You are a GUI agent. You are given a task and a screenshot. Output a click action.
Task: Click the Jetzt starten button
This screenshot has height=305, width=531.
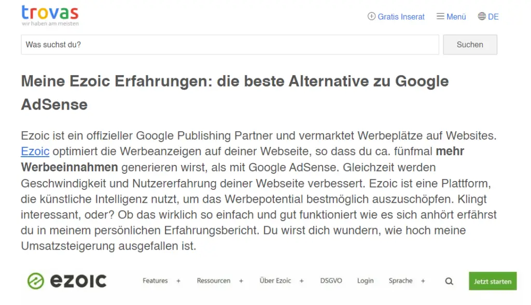pyautogui.click(x=493, y=281)
